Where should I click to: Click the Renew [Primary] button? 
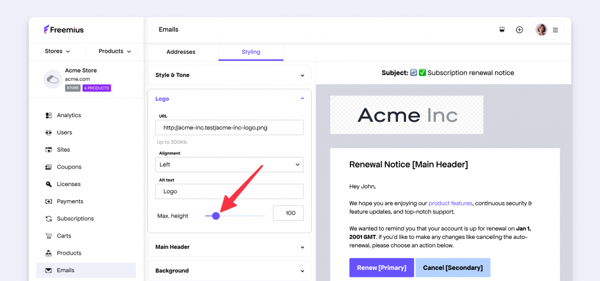pos(381,268)
